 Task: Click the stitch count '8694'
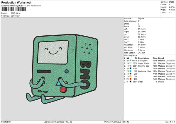pyautogui.click(x=135, y=82)
